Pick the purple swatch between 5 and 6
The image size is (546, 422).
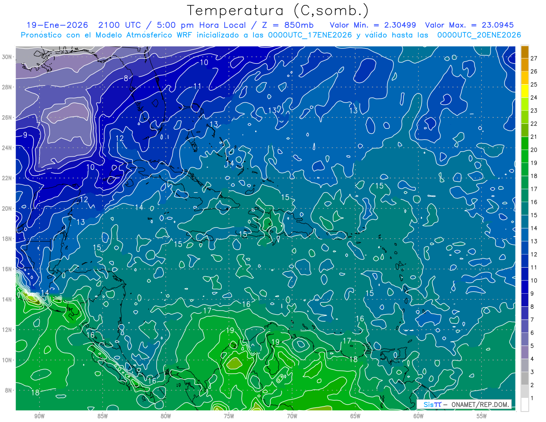coord(525,339)
